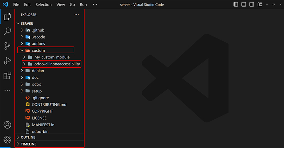Expand the .vscode folder chevron

(22, 37)
